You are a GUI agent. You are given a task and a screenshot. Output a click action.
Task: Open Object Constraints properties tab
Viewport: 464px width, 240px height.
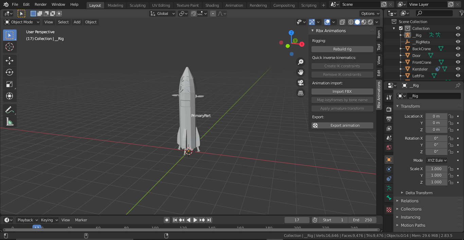389,179
